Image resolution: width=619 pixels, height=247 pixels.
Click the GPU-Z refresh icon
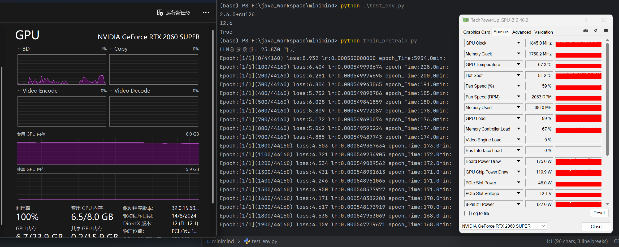tap(596, 31)
